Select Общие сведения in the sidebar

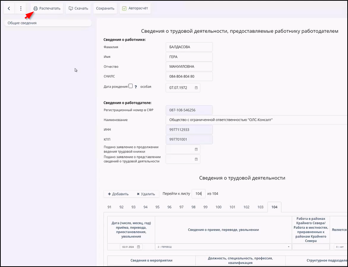click(47, 23)
